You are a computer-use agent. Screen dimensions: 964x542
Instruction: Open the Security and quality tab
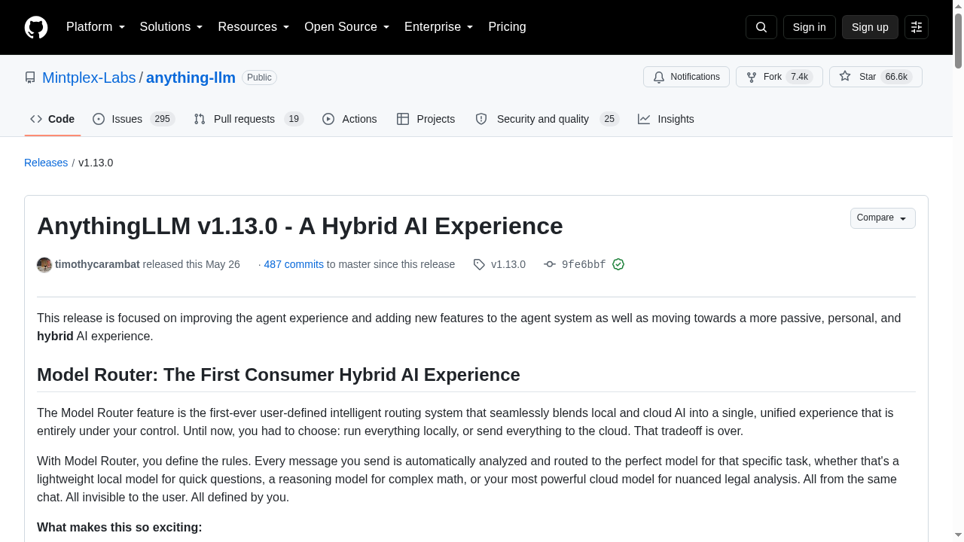click(547, 119)
